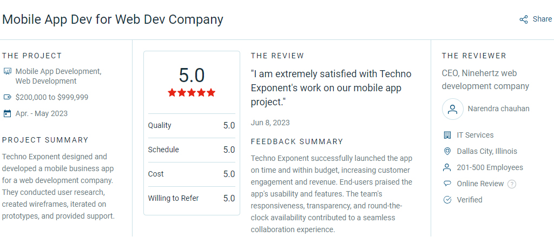
Task: Click the Willing to Refer rating row
Action: [x=192, y=199]
